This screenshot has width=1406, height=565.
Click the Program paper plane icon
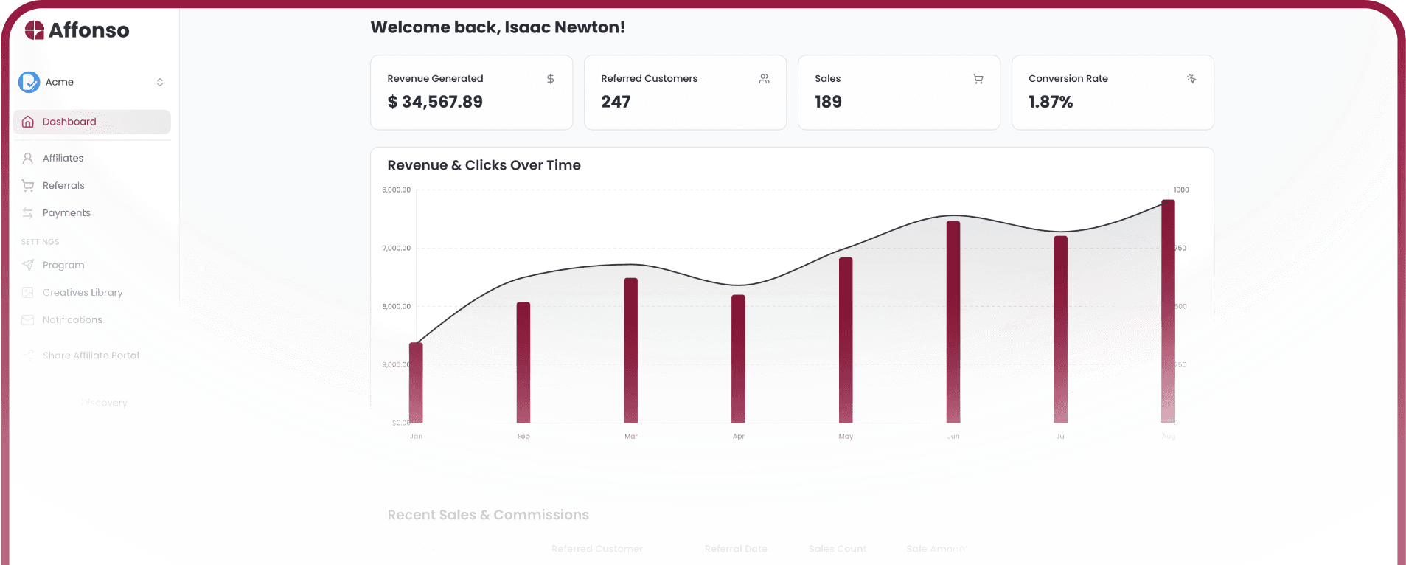click(x=28, y=265)
